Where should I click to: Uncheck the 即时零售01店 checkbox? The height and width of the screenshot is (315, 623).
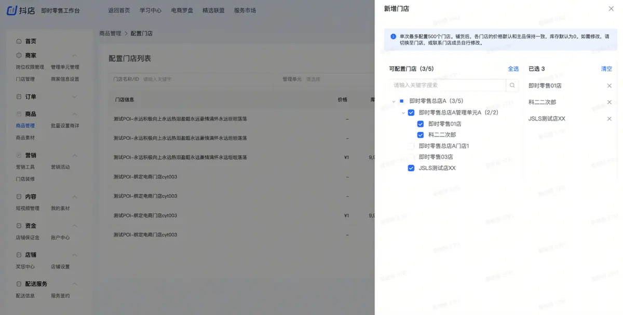pyautogui.click(x=421, y=124)
